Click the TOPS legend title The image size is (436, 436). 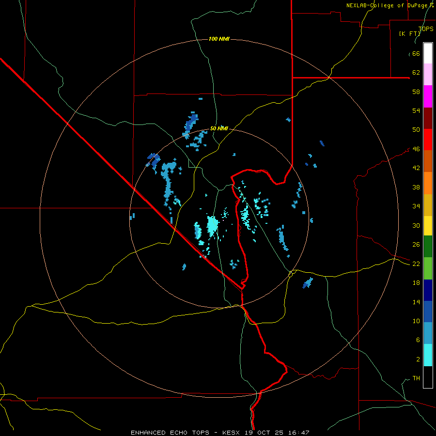tap(426, 29)
